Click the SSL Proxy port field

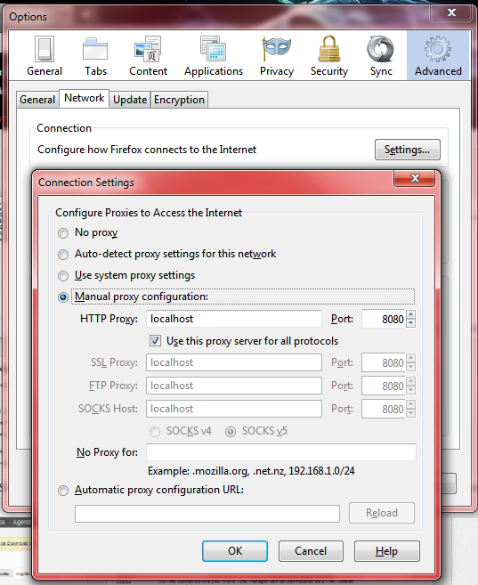point(384,362)
